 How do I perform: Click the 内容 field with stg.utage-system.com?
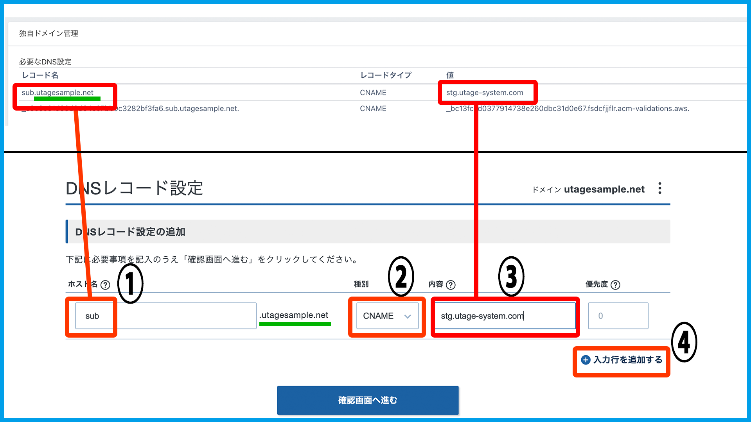tap(505, 316)
